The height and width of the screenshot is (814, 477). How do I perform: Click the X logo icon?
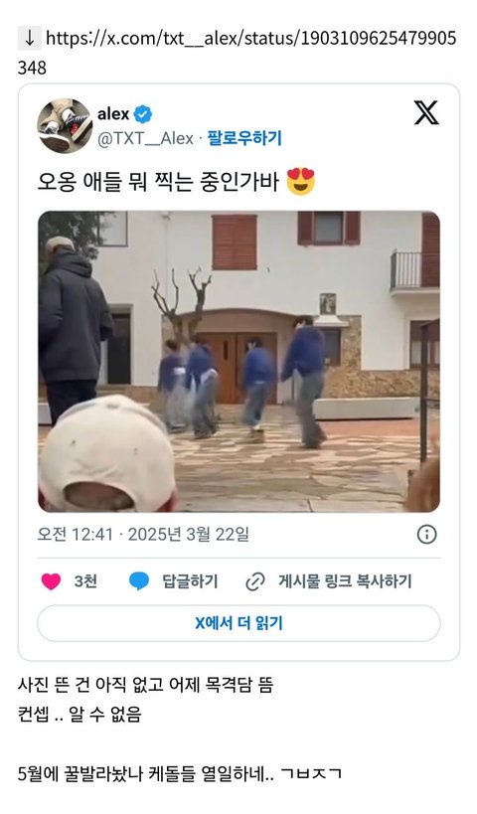click(x=426, y=112)
